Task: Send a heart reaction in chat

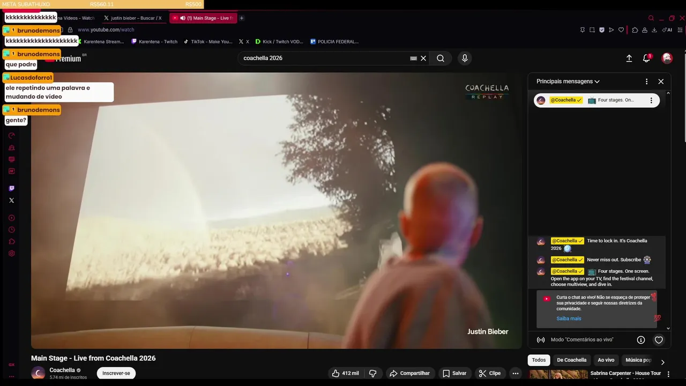Action: click(x=659, y=340)
